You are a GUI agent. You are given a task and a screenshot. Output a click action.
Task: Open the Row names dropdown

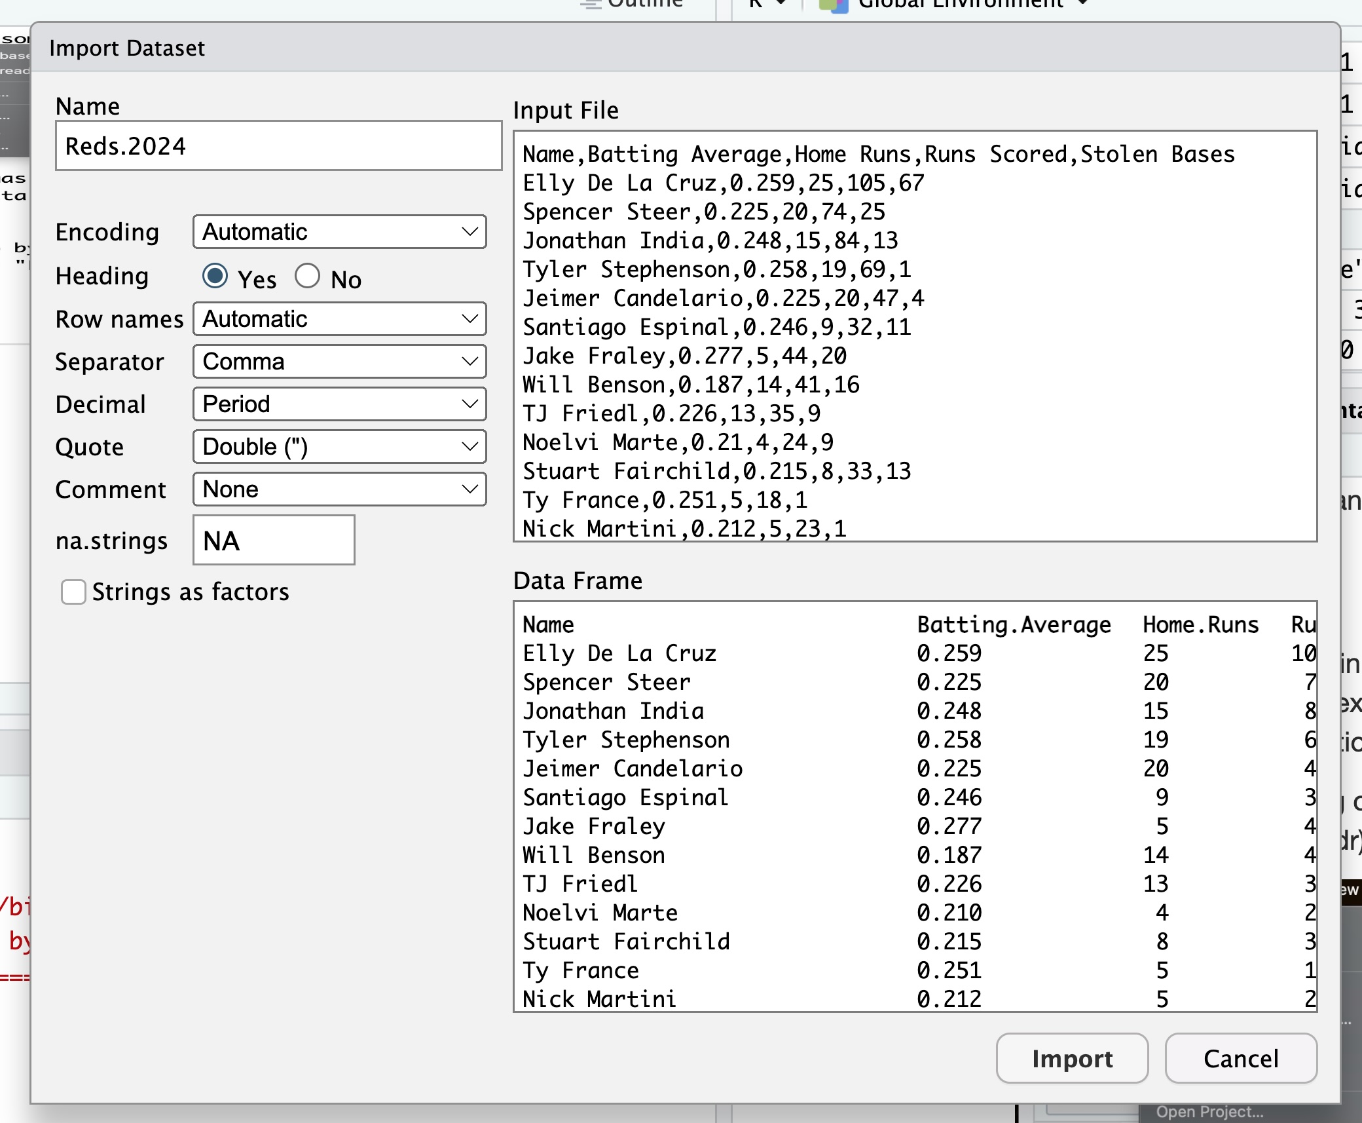[x=339, y=319]
